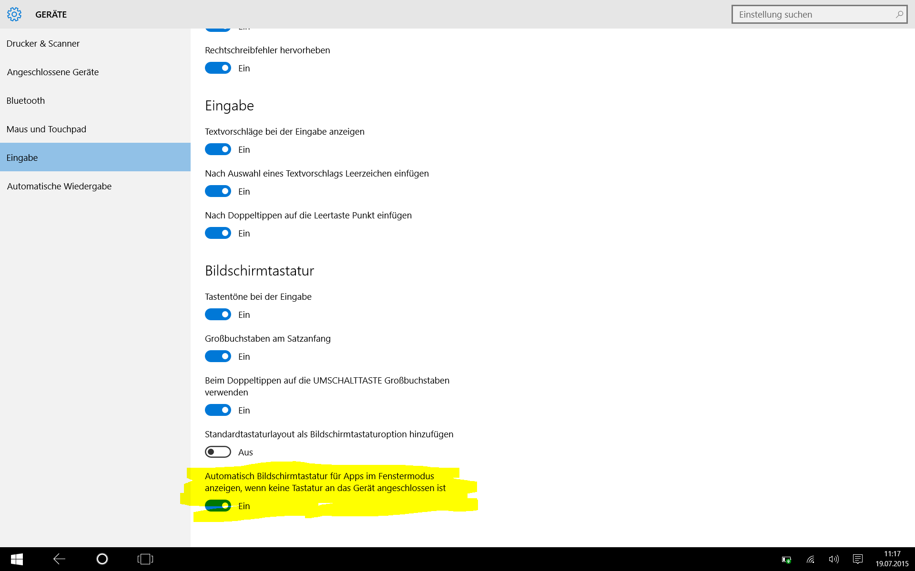Viewport: 915px width, 571px height.
Task: Open the Windows Start menu
Action: pos(17,559)
